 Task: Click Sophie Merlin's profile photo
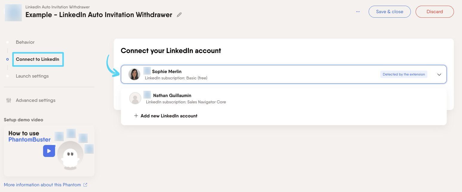134,74
